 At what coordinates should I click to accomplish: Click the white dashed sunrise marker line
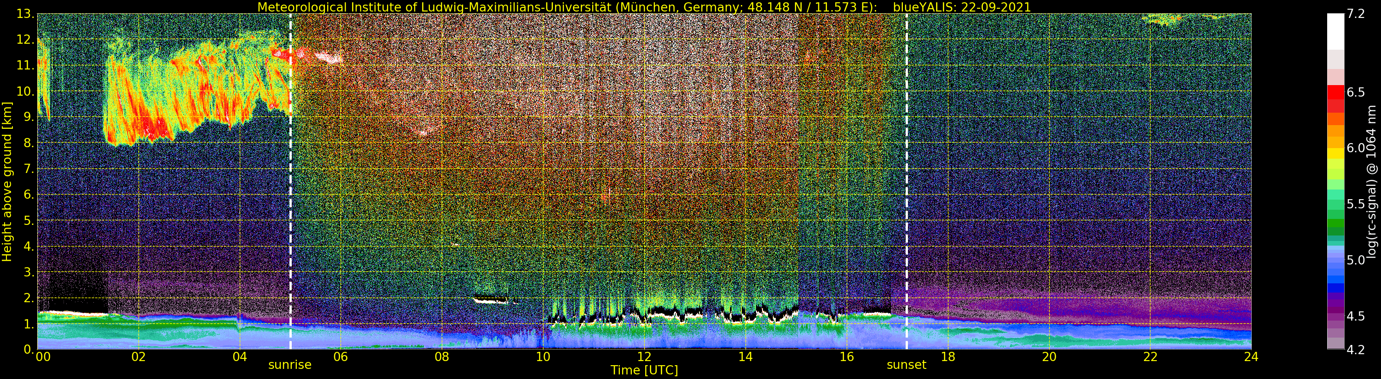pos(290,181)
